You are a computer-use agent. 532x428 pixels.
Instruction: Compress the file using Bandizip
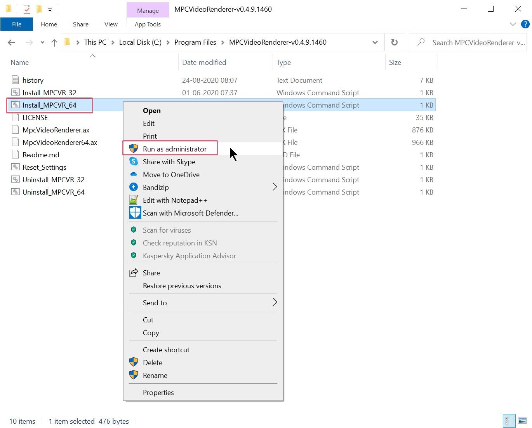[x=155, y=187]
